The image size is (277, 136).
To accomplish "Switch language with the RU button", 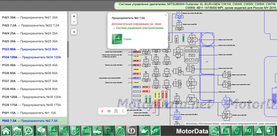I will click(x=247, y=131).
